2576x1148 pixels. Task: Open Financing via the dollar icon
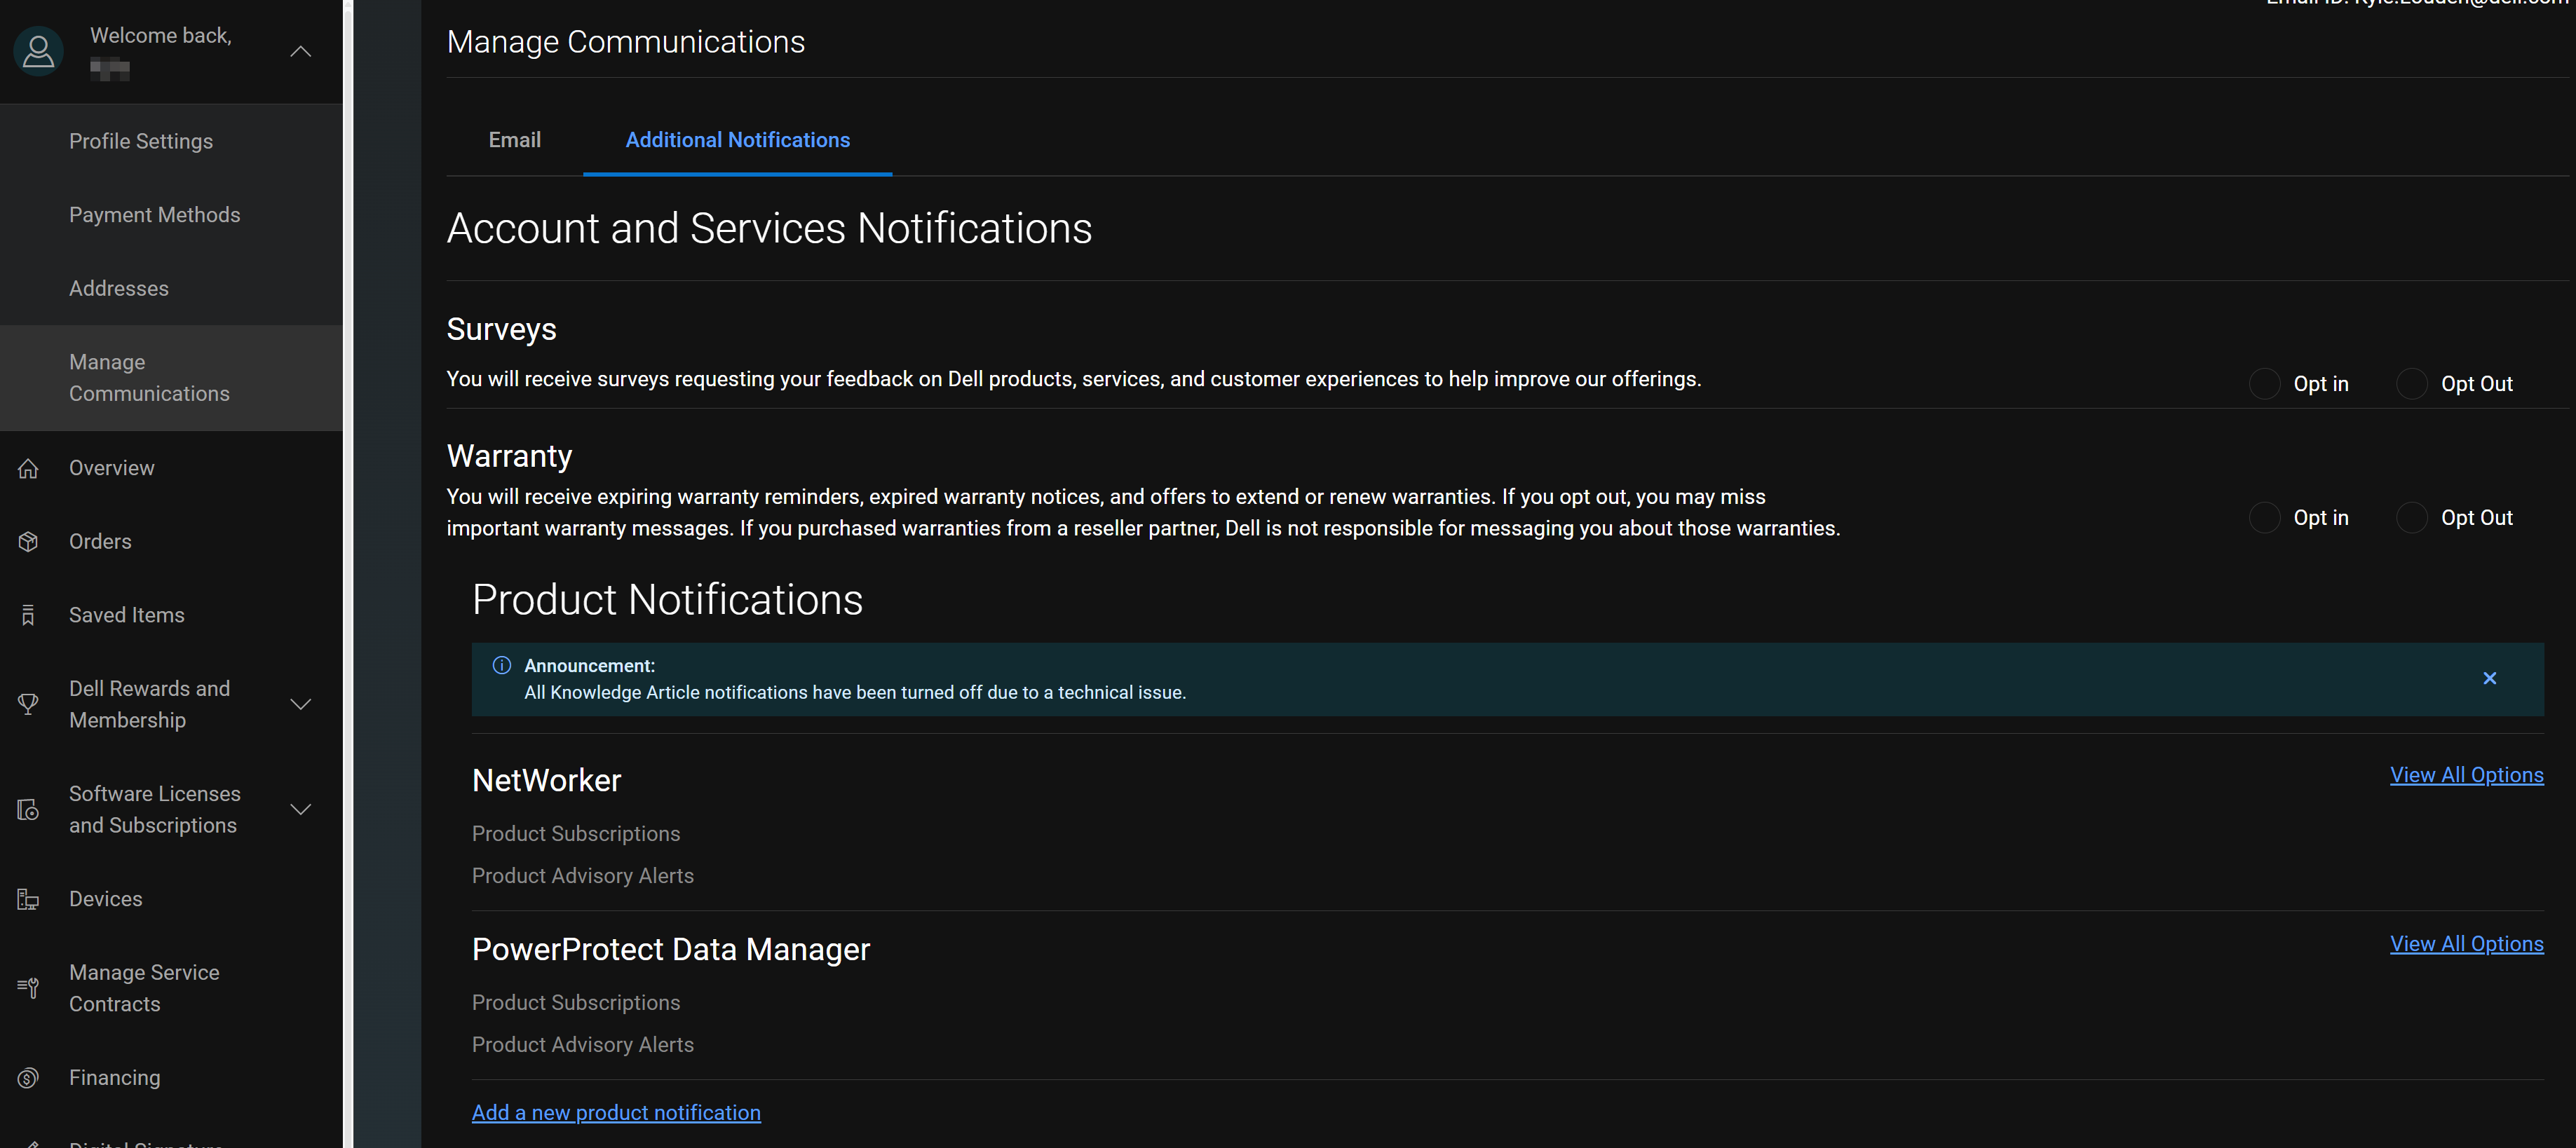pos(28,1077)
